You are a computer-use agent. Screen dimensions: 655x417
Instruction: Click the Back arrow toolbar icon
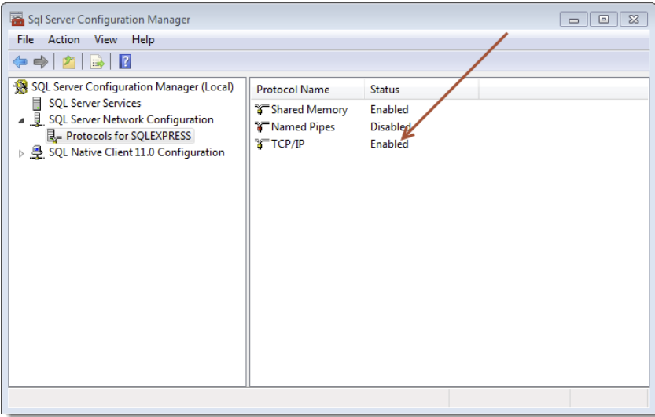point(20,62)
